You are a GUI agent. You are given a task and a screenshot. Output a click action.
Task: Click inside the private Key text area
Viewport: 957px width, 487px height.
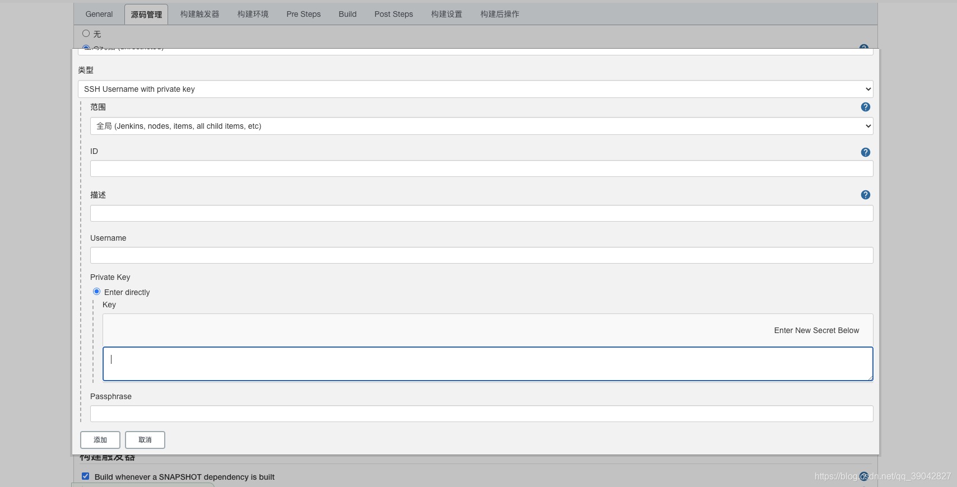(487, 364)
